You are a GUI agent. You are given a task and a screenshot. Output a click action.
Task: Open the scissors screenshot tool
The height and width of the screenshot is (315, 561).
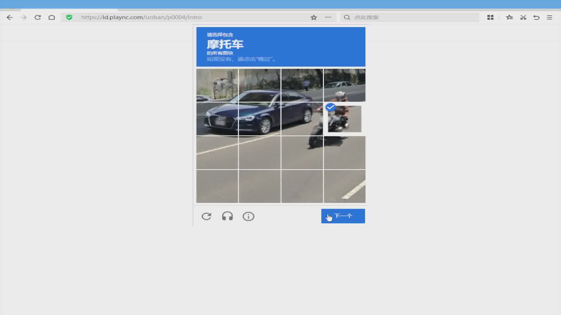click(523, 17)
